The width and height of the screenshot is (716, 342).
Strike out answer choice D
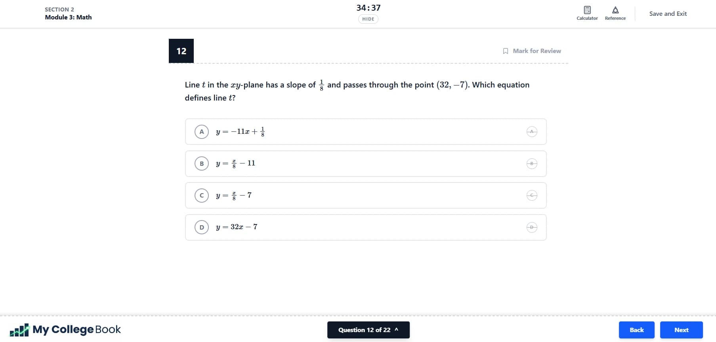pyautogui.click(x=531, y=227)
